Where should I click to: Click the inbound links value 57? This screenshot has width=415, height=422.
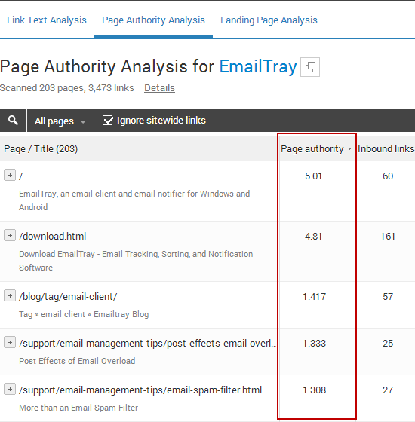(388, 297)
